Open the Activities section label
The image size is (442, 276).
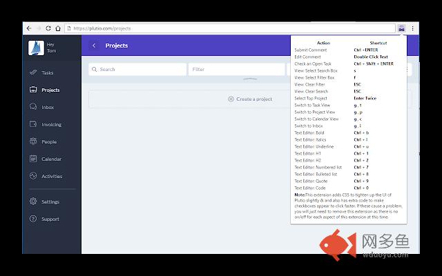(x=52, y=177)
